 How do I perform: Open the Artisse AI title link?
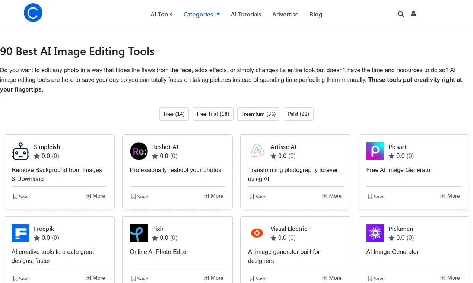(283, 147)
